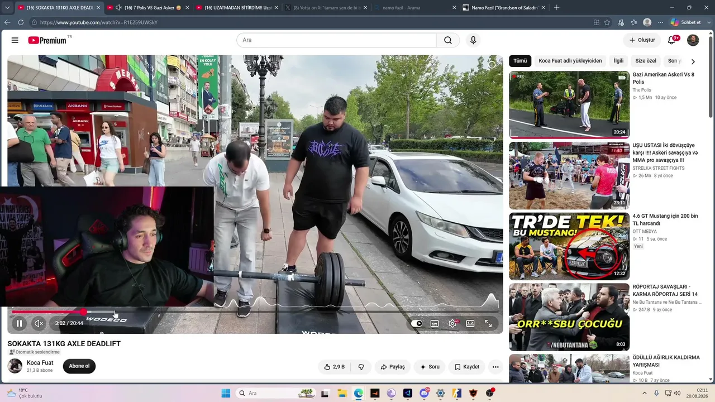The height and width of the screenshot is (402, 715).
Task: Open the Koca Fuat channel name link
Action: (40, 363)
